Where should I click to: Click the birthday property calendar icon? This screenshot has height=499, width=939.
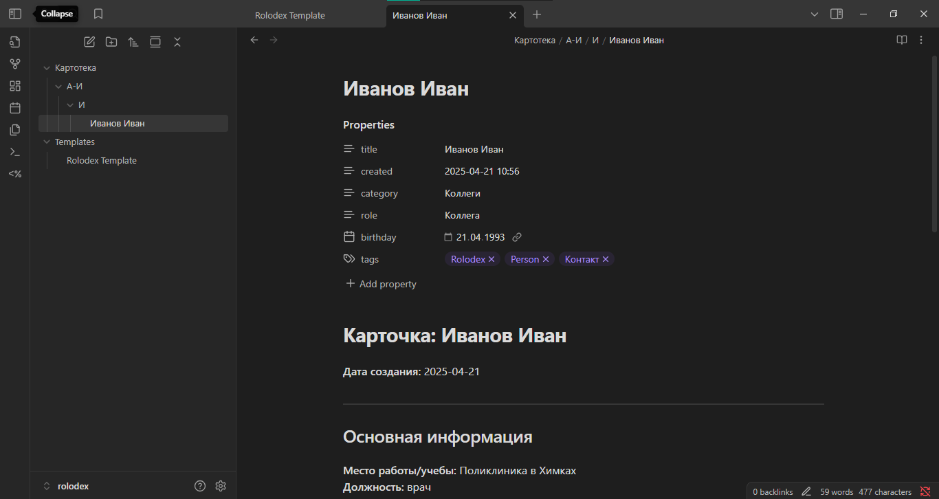pos(349,237)
